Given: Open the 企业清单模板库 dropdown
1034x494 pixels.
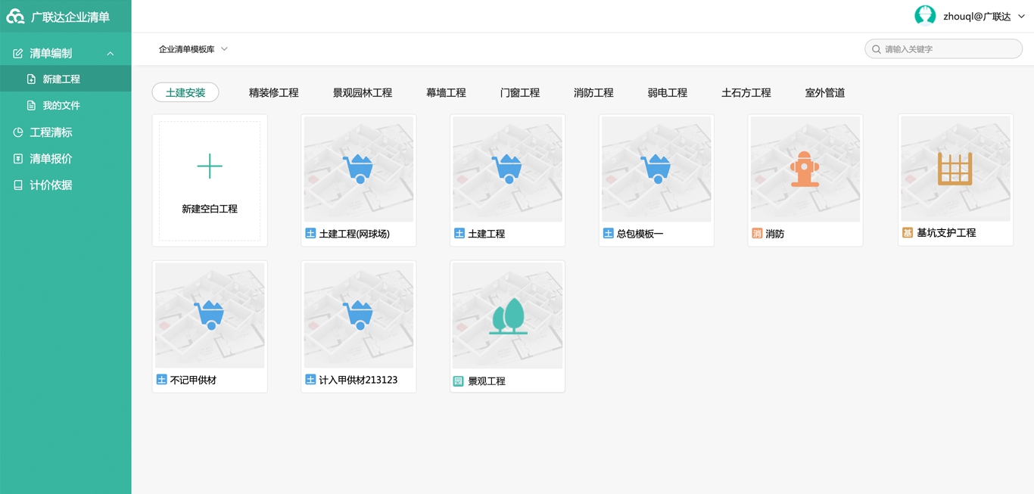Looking at the screenshot, I should click(x=191, y=48).
